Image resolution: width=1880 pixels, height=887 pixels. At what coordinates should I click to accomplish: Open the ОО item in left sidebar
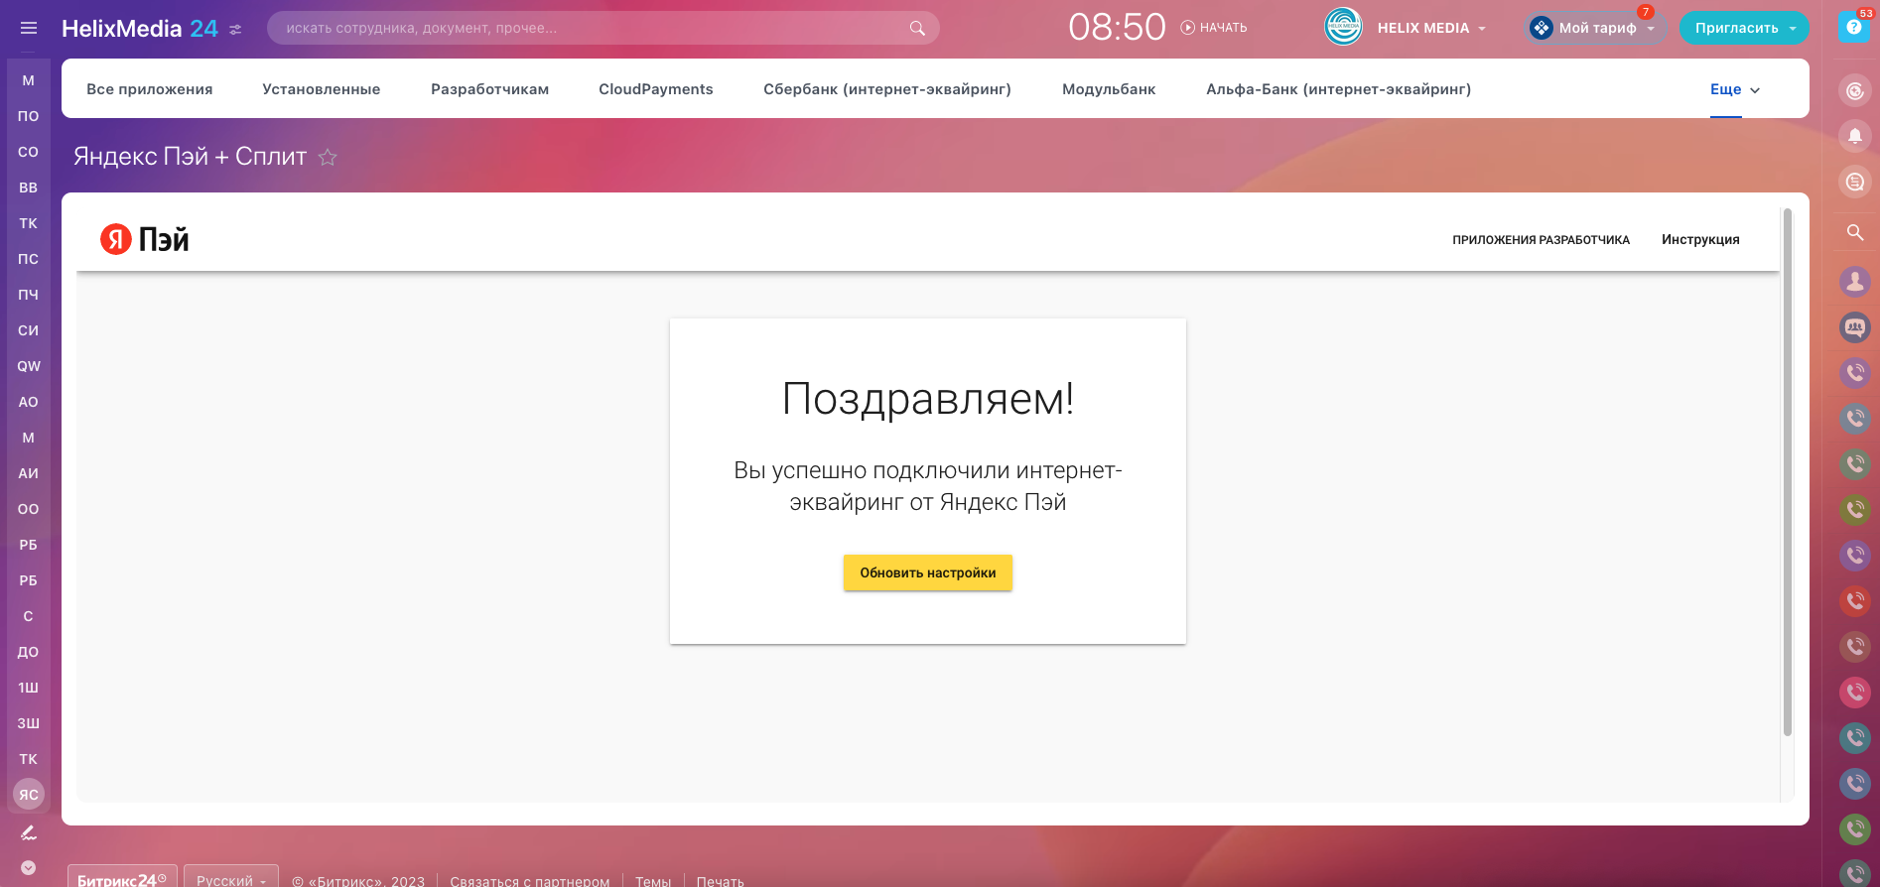pos(28,509)
